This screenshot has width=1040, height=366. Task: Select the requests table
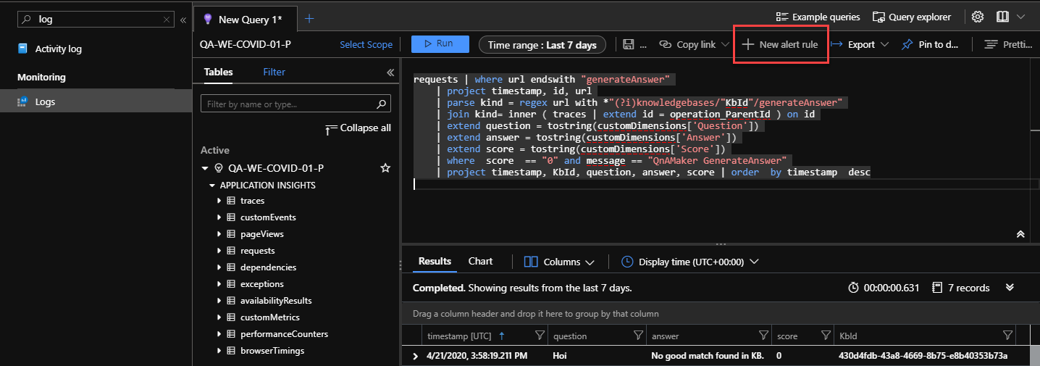pyautogui.click(x=257, y=251)
